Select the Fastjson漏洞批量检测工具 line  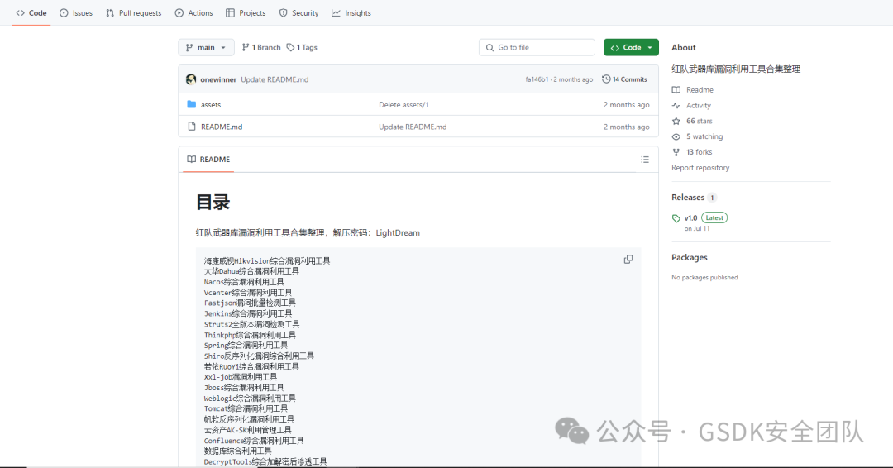250,303
